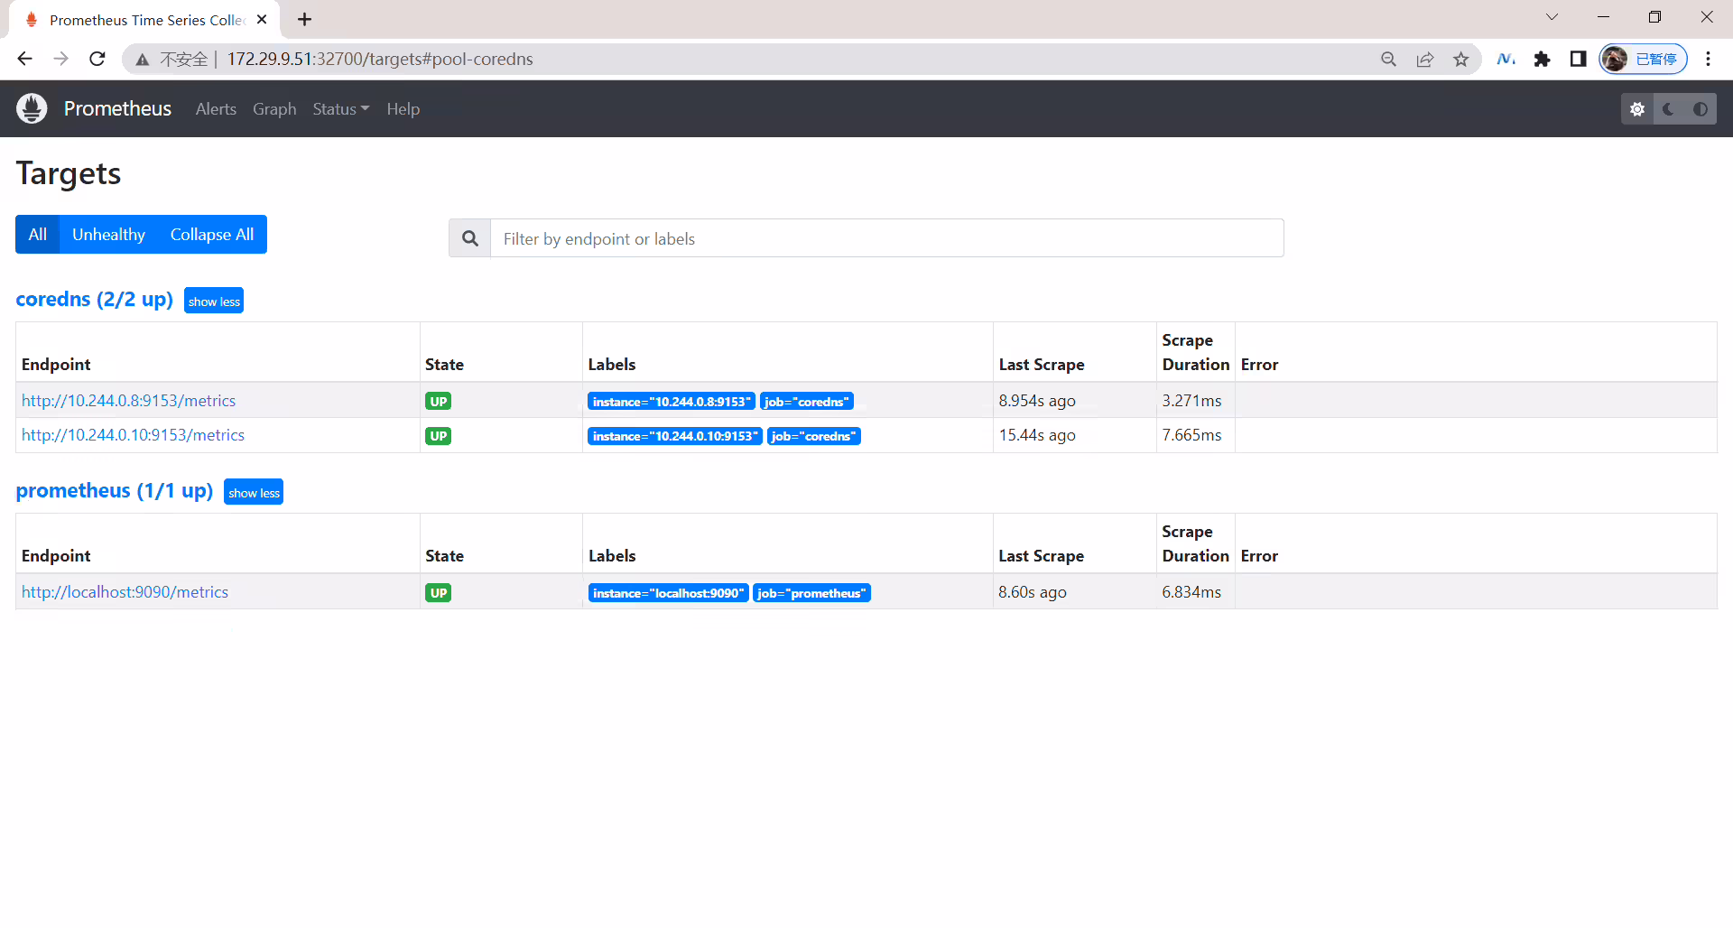Image resolution: width=1733 pixels, height=928 pixels.
Task: Reload the page with refresh icon
Action: [x=97, y=59]
